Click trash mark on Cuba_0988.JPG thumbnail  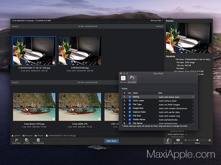click(99, 119)
